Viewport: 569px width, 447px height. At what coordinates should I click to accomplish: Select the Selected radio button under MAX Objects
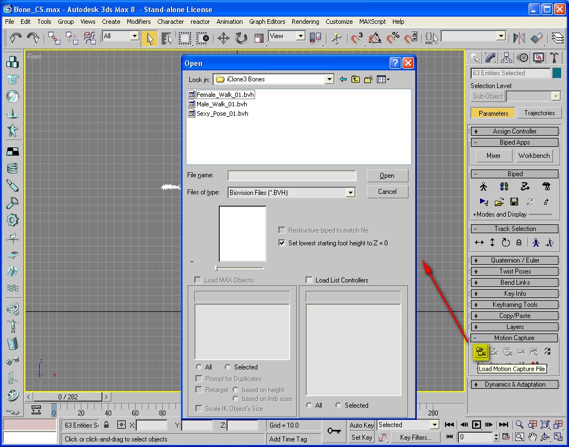[x=227, y=367]
